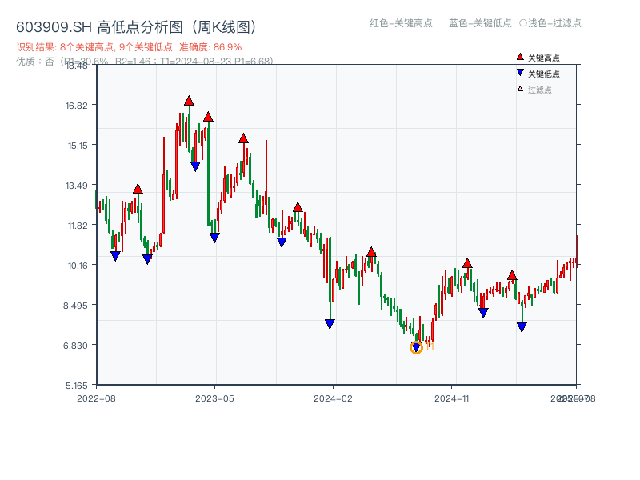Select the deep blue low marker below 2024-02
The height and width of the screenshot is (480, 640).
pos(330,322)
